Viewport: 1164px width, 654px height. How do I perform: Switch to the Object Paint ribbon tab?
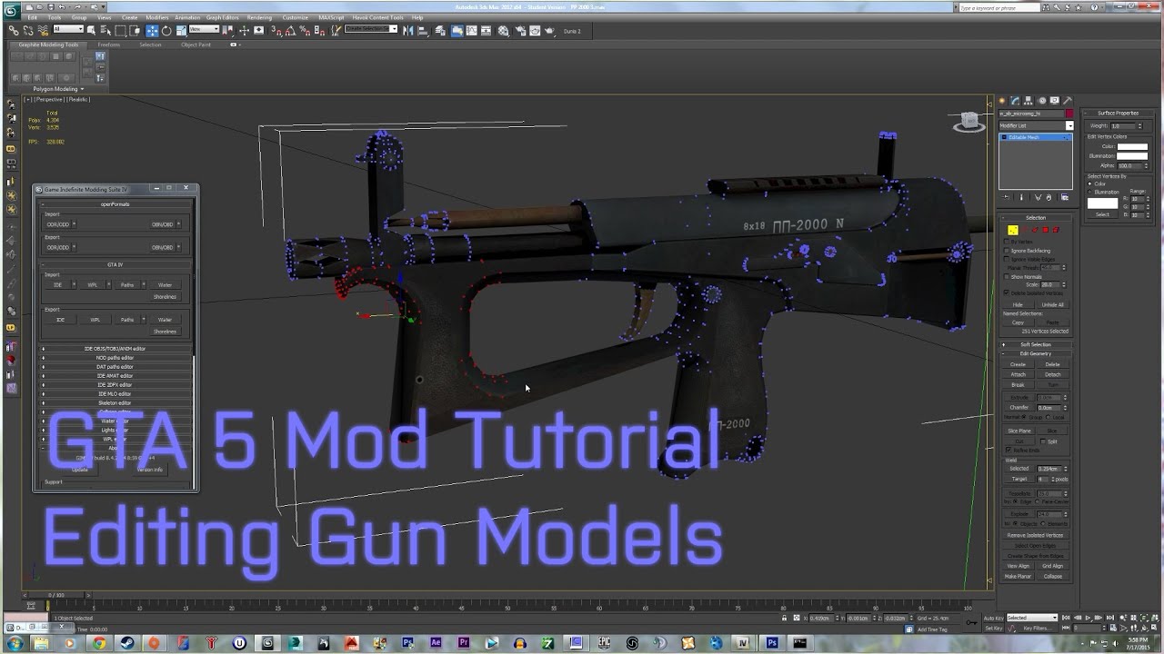coord(196,45)
